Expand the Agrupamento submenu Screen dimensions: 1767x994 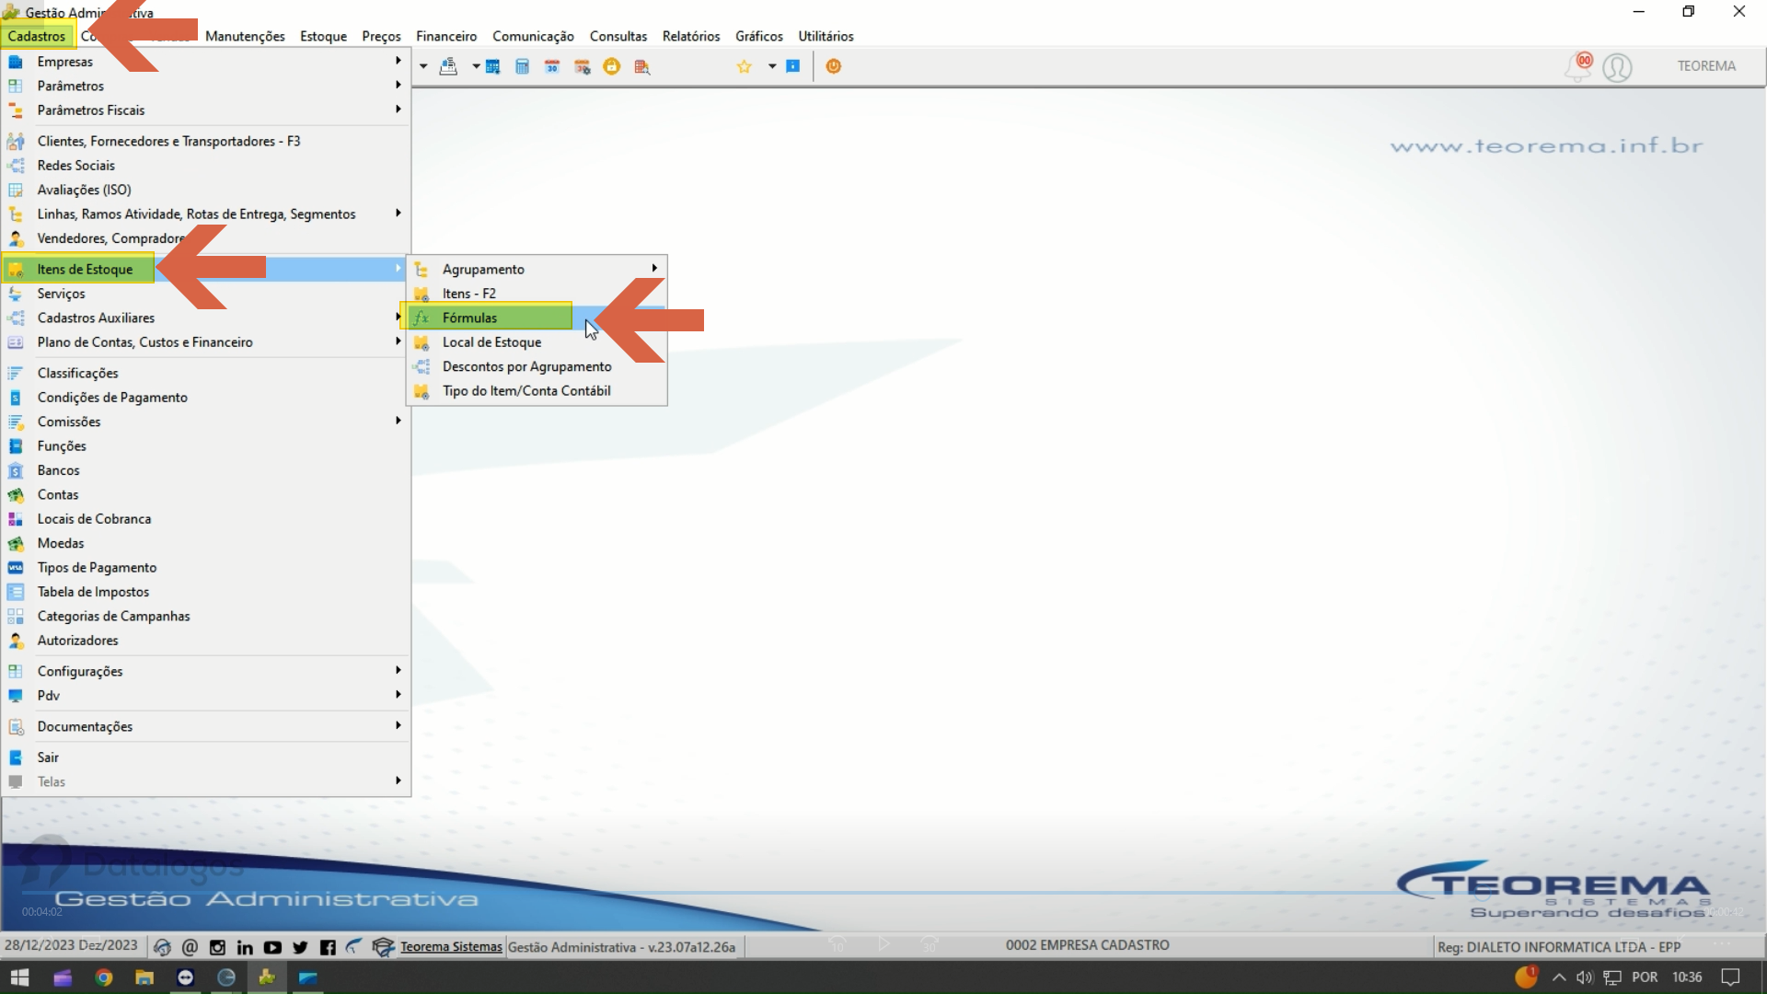654,269
